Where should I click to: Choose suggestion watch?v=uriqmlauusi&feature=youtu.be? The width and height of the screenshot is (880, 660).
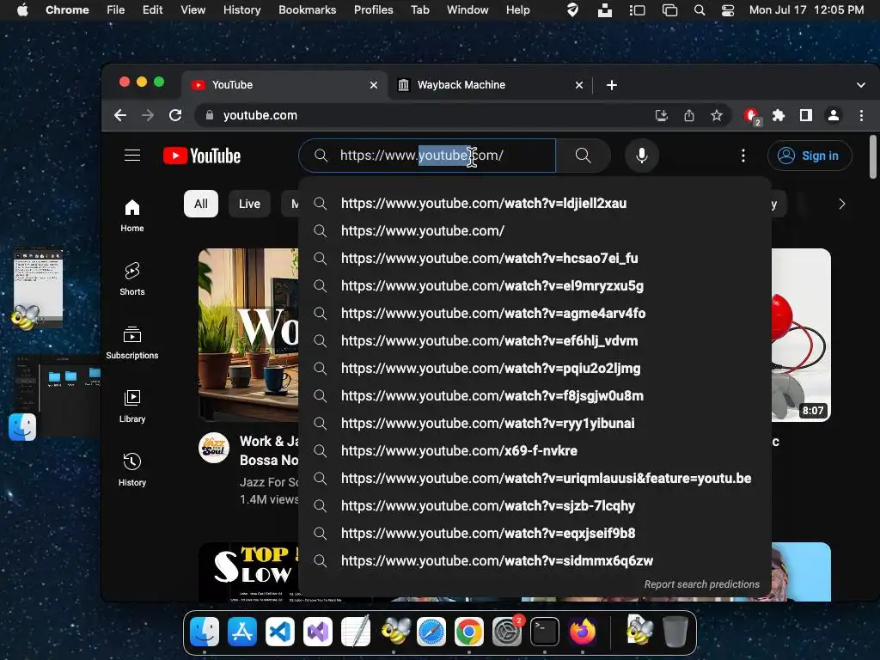click(535, 478)
